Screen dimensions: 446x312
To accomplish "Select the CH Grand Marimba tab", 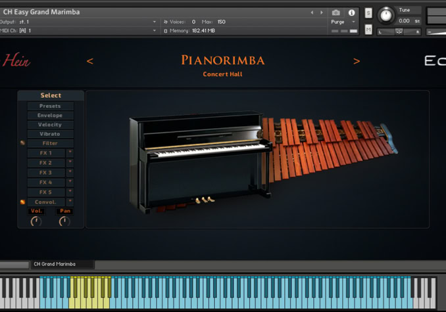I will [55, 264].
